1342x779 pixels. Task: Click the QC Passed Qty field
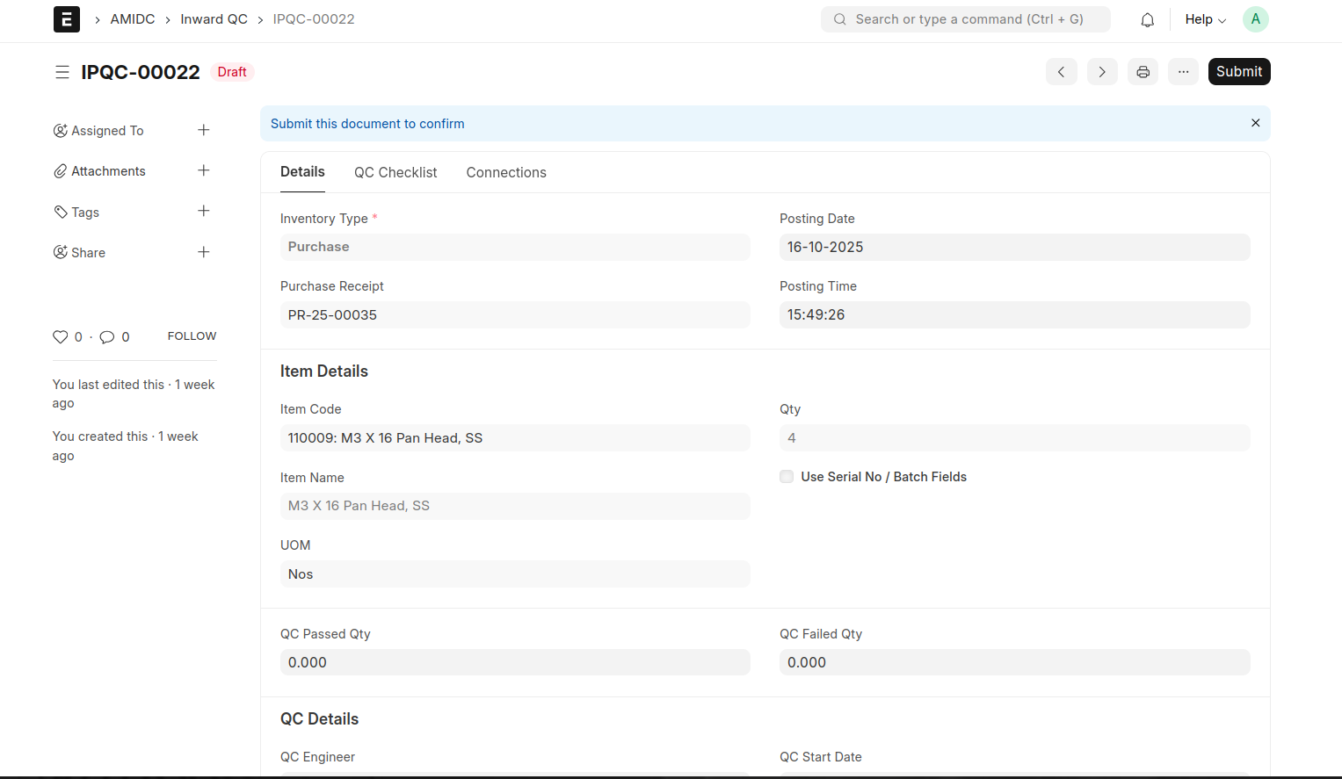515,662
